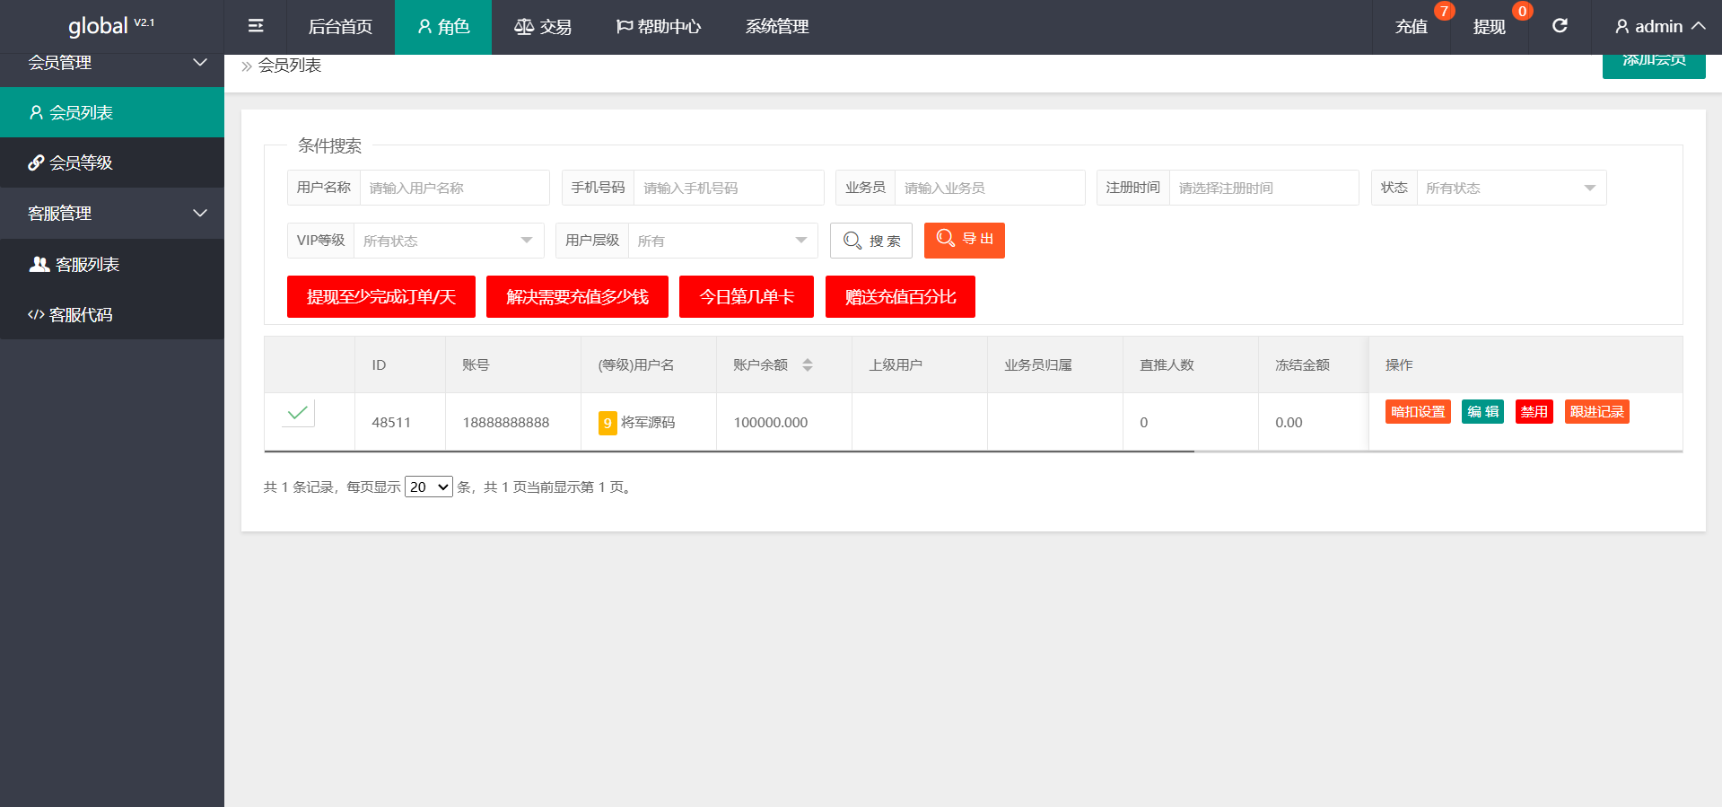Click the orange export (导出) button
Image resolution: width=1722 pixels, height=807 pixels.
(x=964, y=240)
